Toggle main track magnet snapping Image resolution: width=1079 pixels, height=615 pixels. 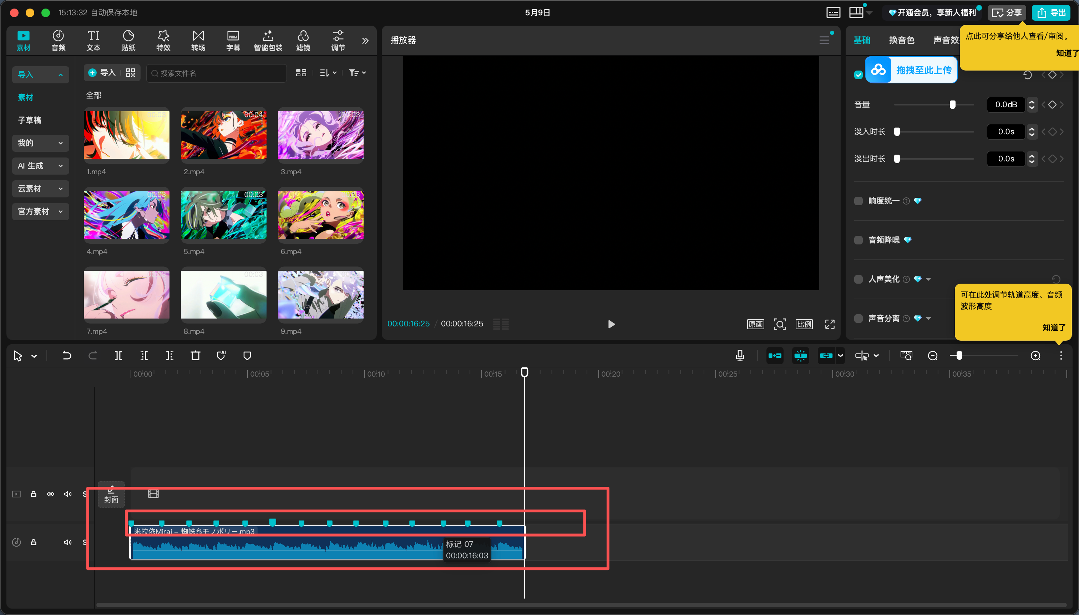point(774,356)
